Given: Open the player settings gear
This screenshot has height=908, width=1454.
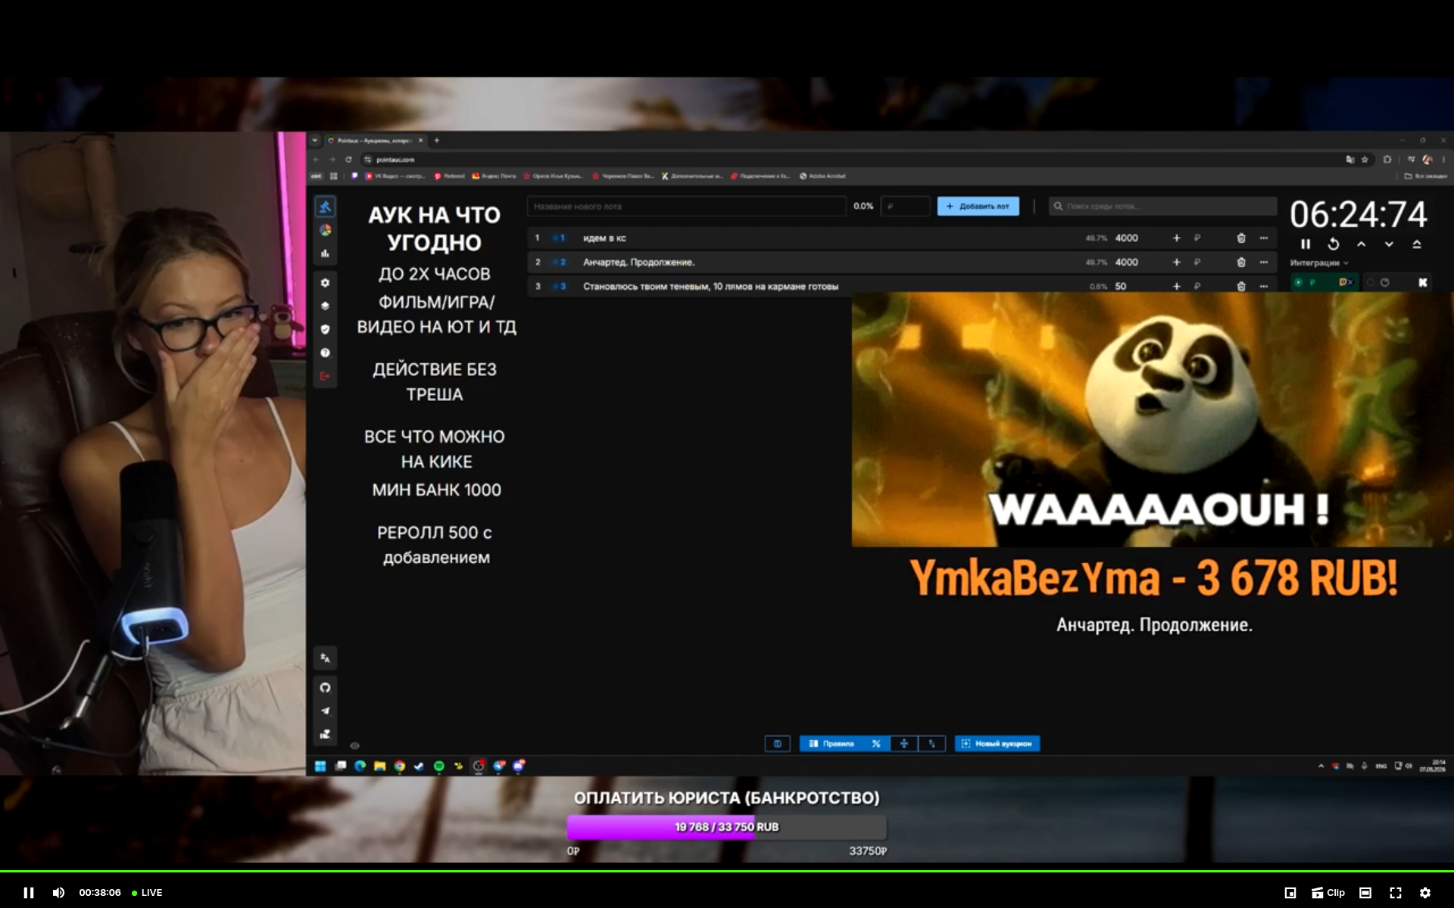Looking at the screenshot, I should tap(1425, 893).
